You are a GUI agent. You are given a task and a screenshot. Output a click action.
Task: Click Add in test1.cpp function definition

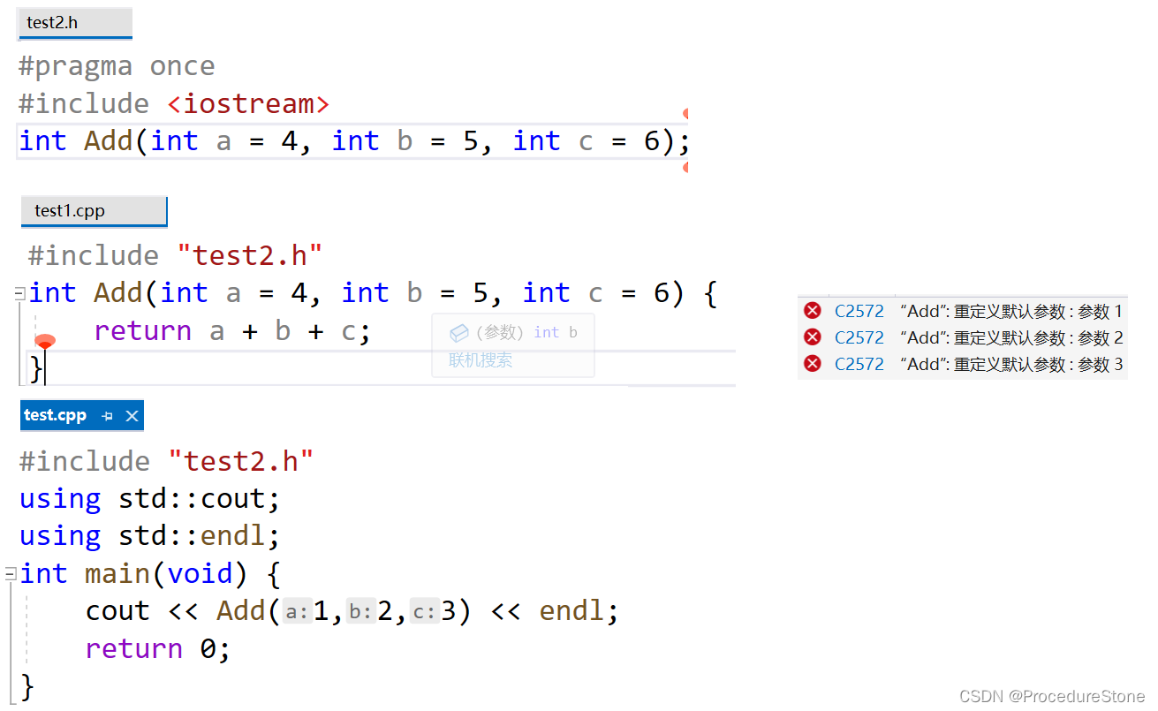point(117,293)
